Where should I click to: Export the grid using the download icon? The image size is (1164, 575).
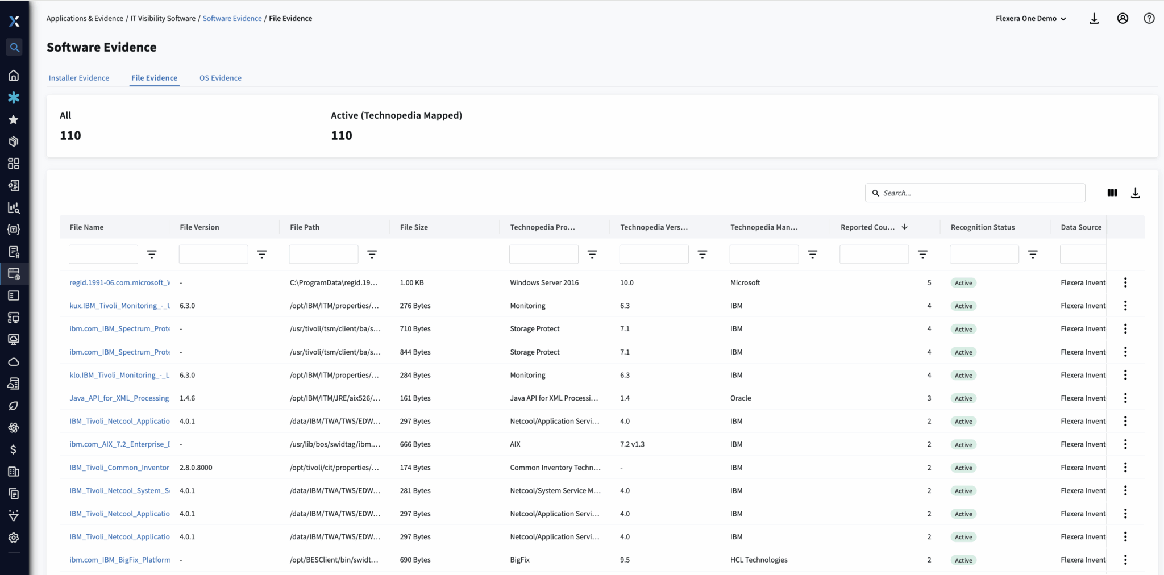tap(1136, 193)
